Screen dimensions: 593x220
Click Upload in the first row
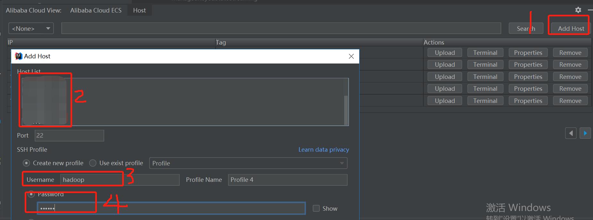click(x=445, y=53)
